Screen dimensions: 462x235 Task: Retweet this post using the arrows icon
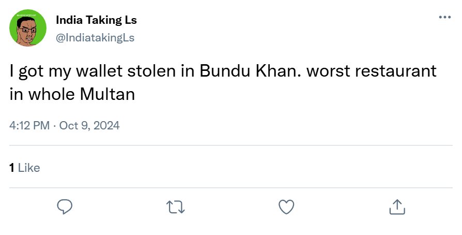pos(176,207)
